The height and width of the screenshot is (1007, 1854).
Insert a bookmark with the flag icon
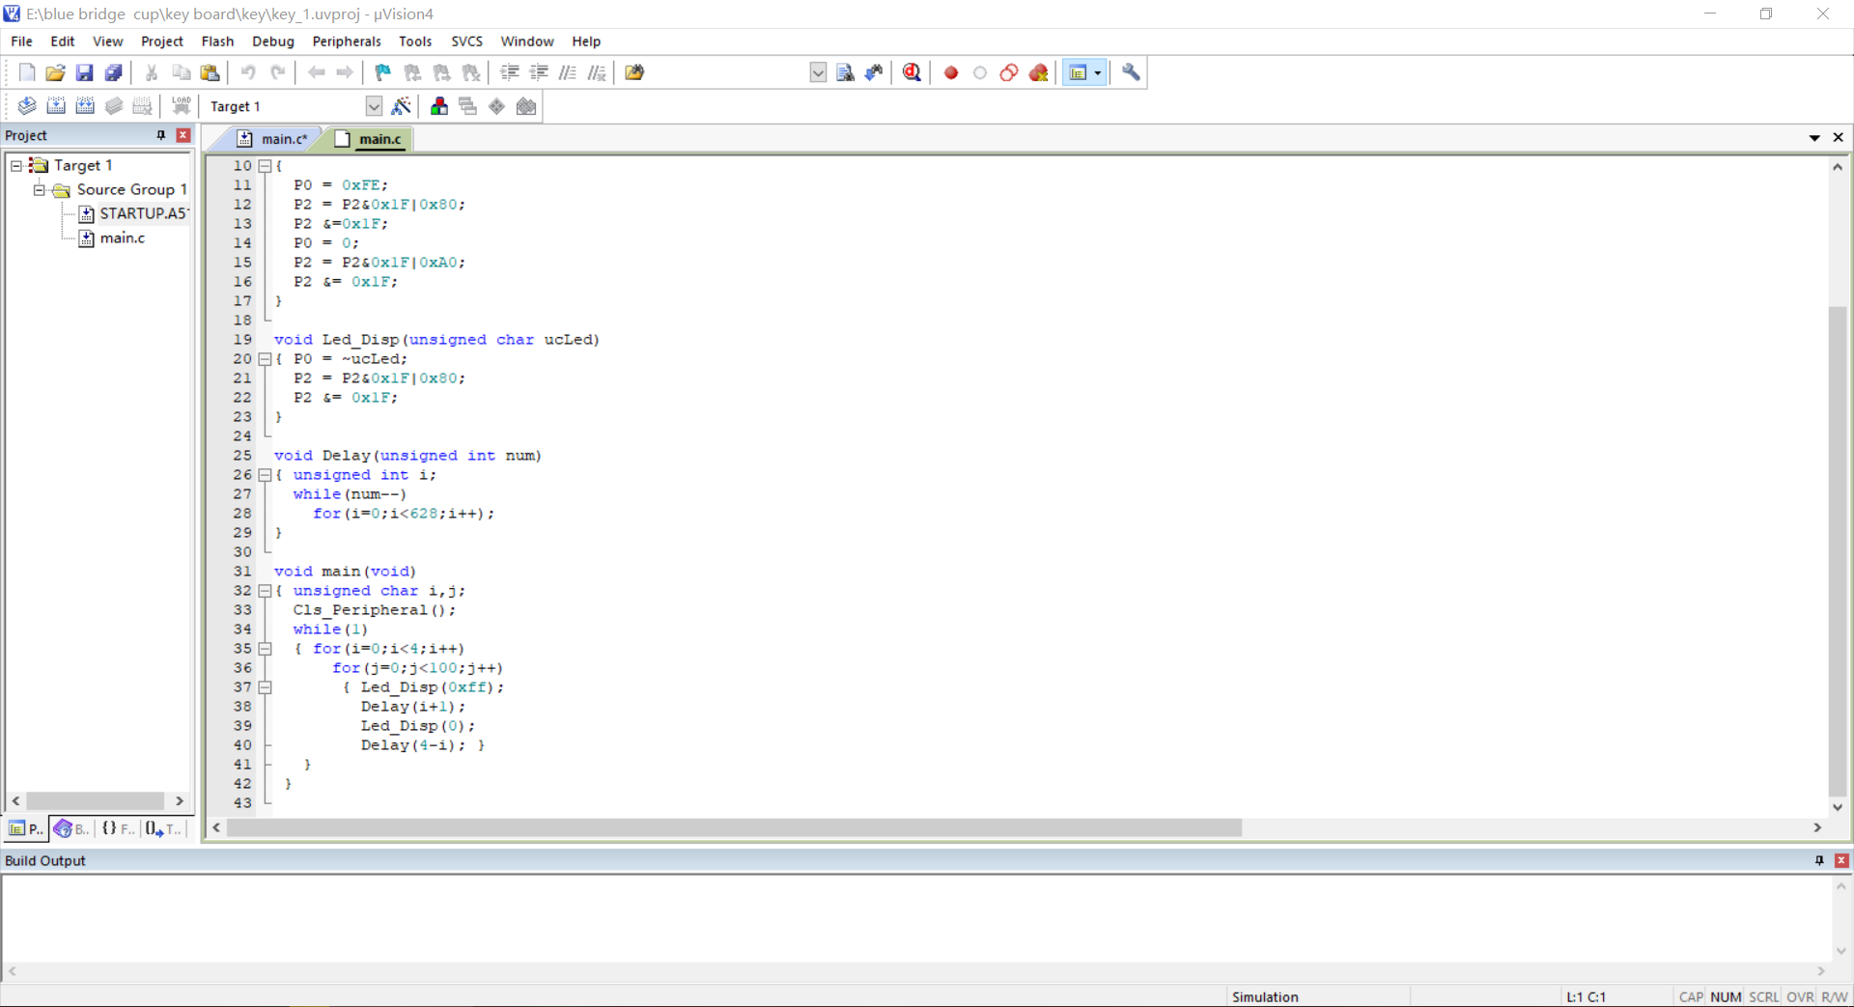pyautogui.click(x=383, y=72)
